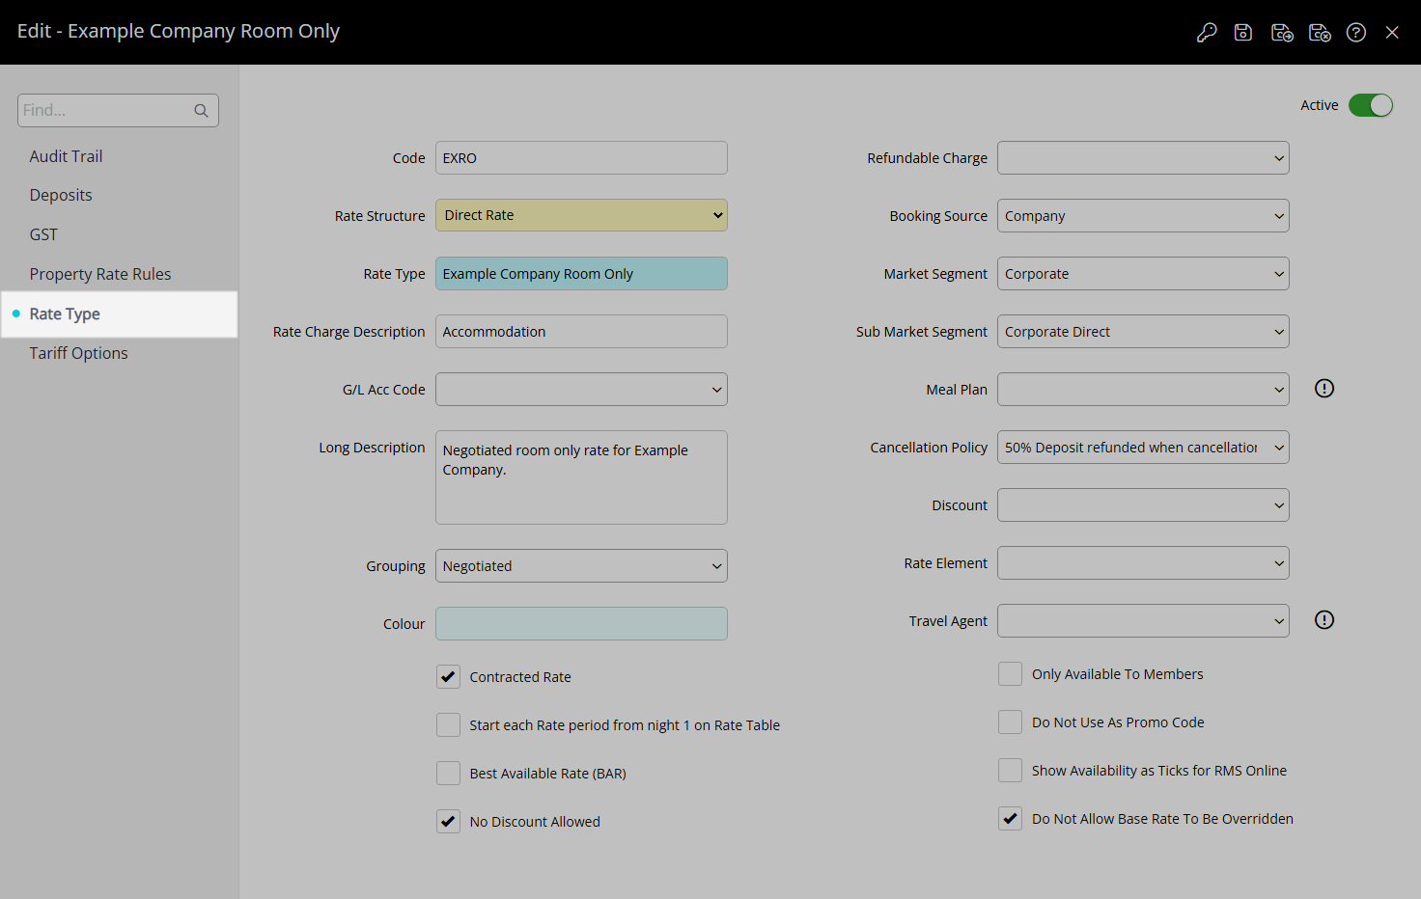Image resolution: width=1421 pixels, height=899 pixels.
Task: Click the Code field containing EXRO
Action: point(581,157)
